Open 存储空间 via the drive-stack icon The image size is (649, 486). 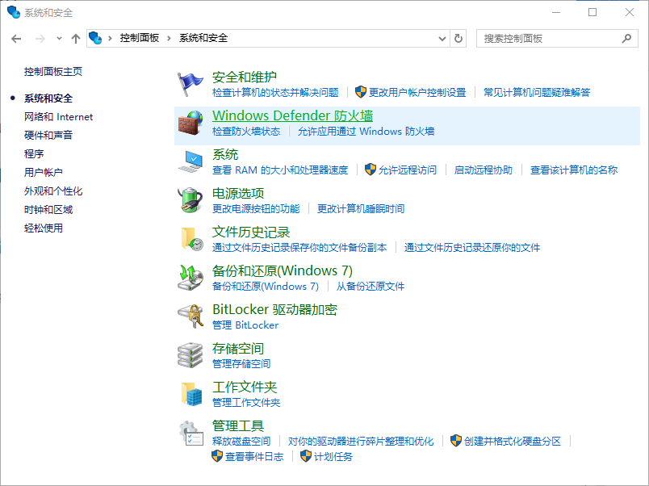tap(191, 355)
